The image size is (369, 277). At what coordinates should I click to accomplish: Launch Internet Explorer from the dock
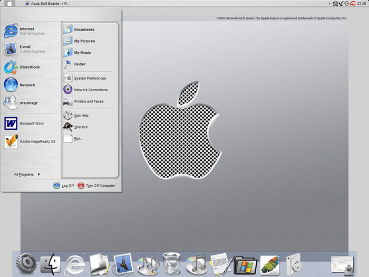[x=75, y=264]
